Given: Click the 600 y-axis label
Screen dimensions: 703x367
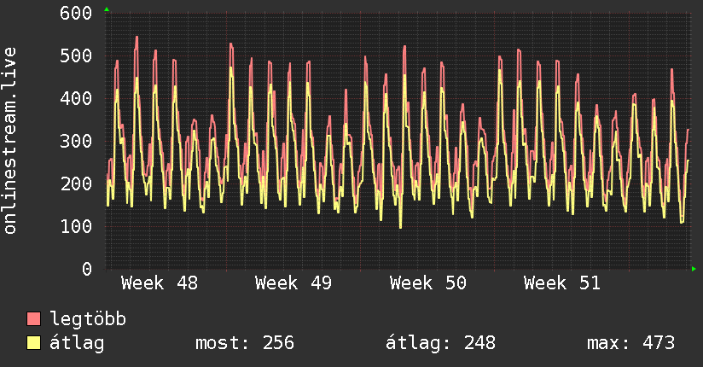Looking at the screenshot, I should click(76, 13).
